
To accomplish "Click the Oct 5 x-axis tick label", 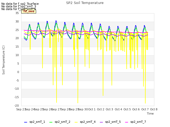I will 127,109.
